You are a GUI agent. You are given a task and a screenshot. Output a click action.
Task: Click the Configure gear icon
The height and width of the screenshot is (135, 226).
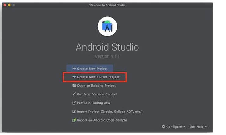[x=163, y=126]
